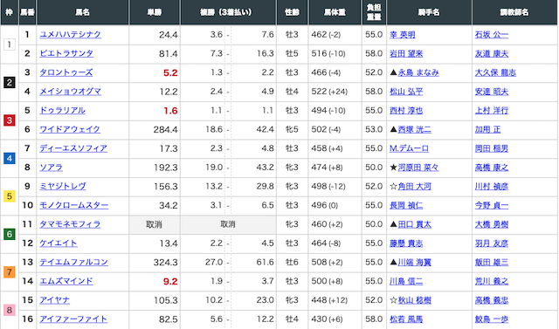559x329 pixels.
Task: Open horse テイエムファルコン link
Action: [73, 262]
